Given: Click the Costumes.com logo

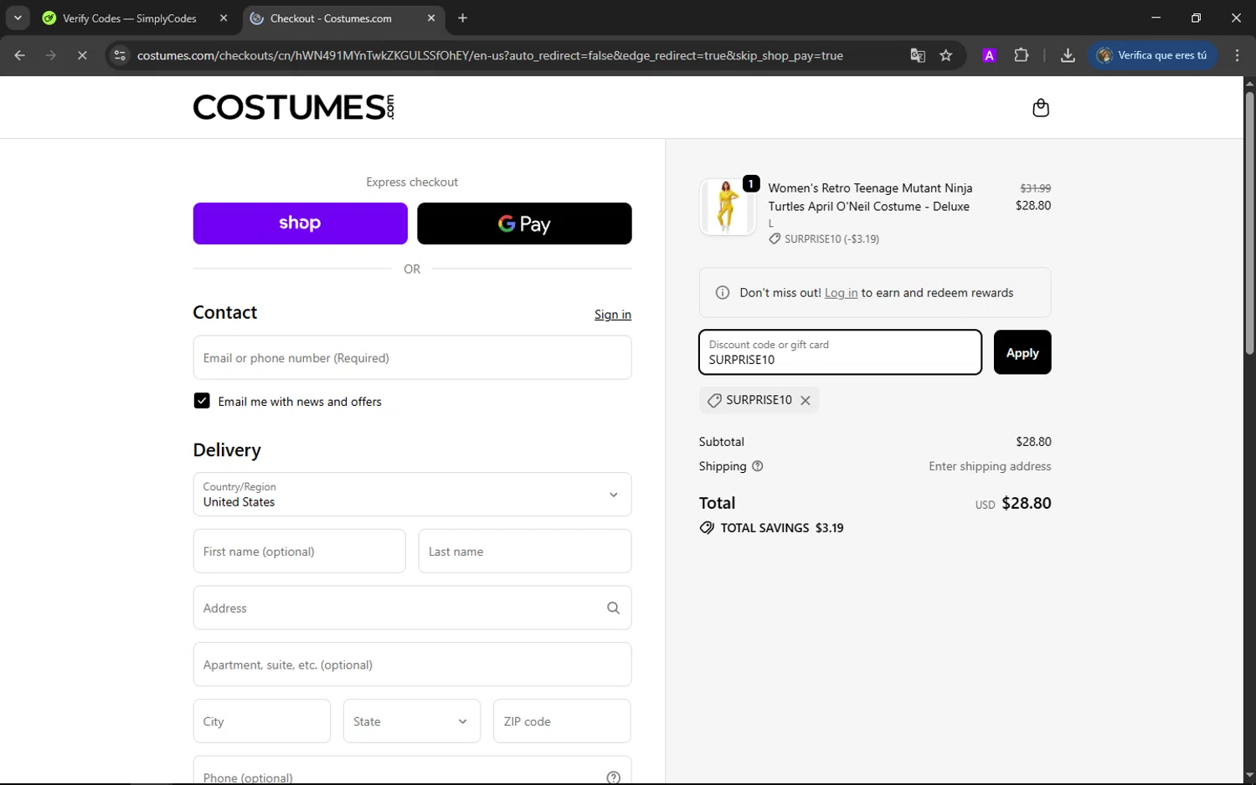Looking at the screenshot, I should 294,107.
